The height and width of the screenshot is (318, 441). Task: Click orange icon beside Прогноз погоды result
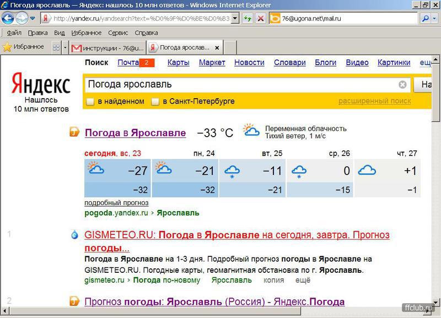(74, 301)
